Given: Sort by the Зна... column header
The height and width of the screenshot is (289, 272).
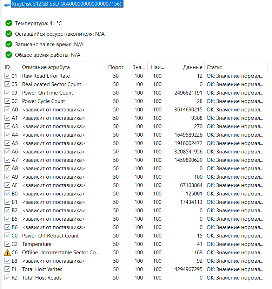Looking at the screenshot, I should 139,67.
